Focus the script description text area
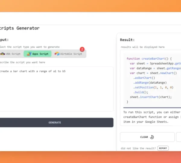The image size is (181, 163). pyautogui.click(x=56, y=94)
